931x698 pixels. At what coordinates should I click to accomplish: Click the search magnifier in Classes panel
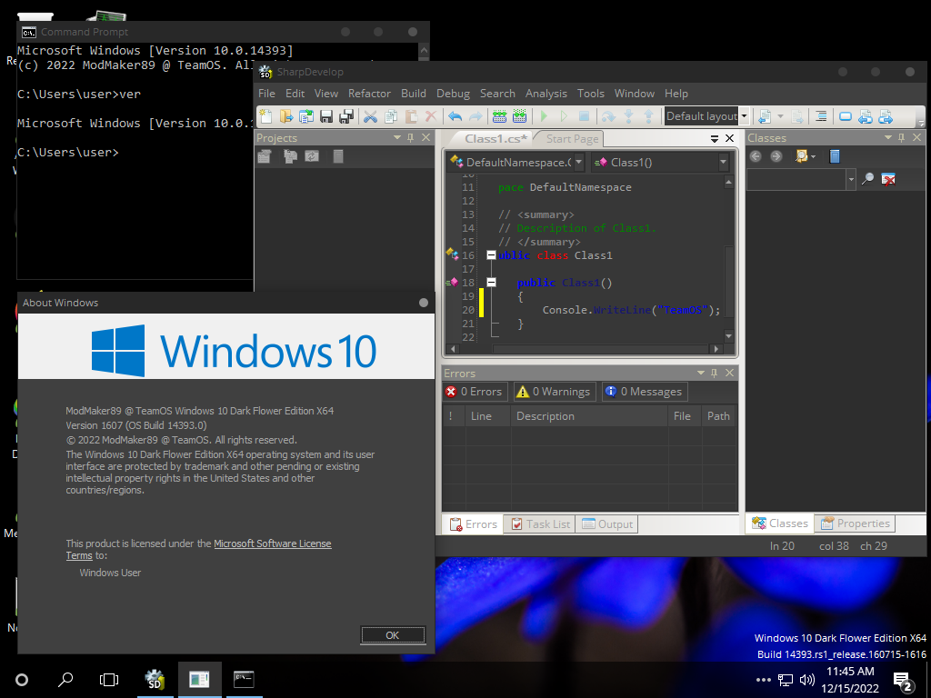[x=868, y=180]
